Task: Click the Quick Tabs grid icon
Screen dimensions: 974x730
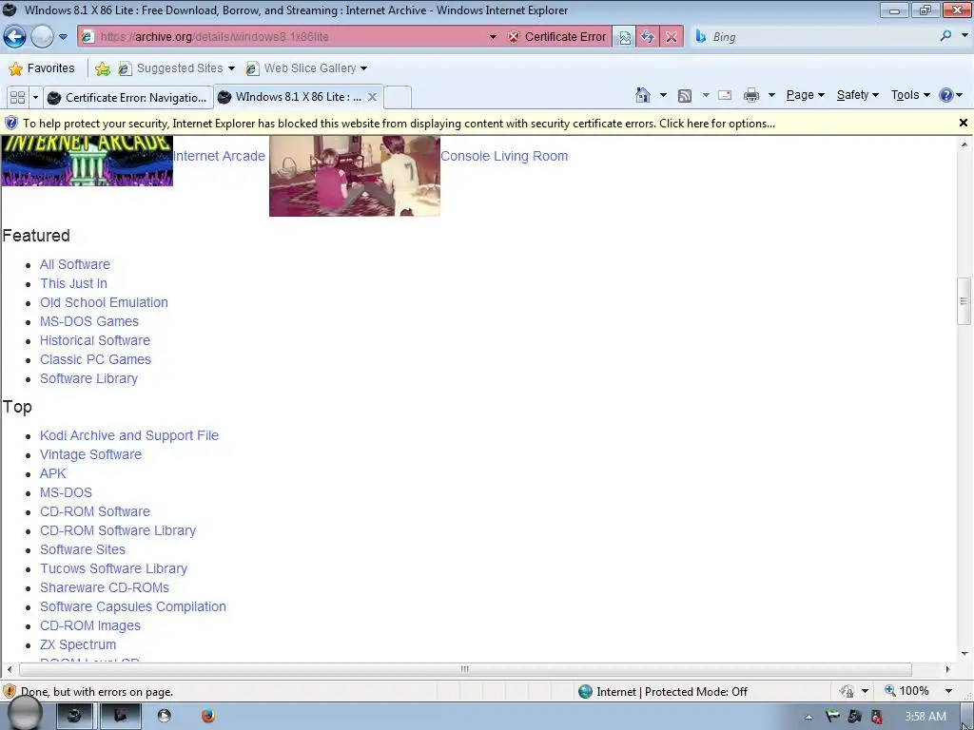Action: click(x=17, y=98)
